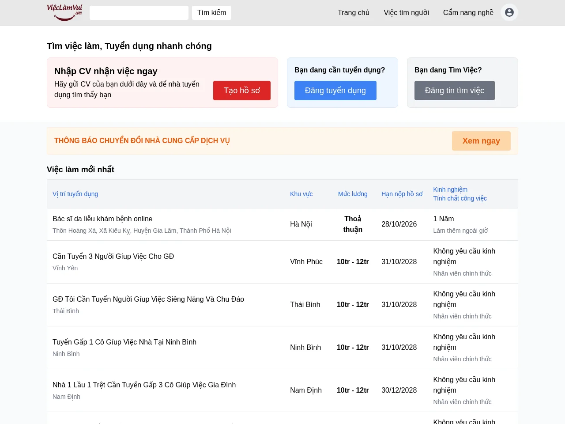Focus the search input field
The image size is (565, 424).
point(139,13)
